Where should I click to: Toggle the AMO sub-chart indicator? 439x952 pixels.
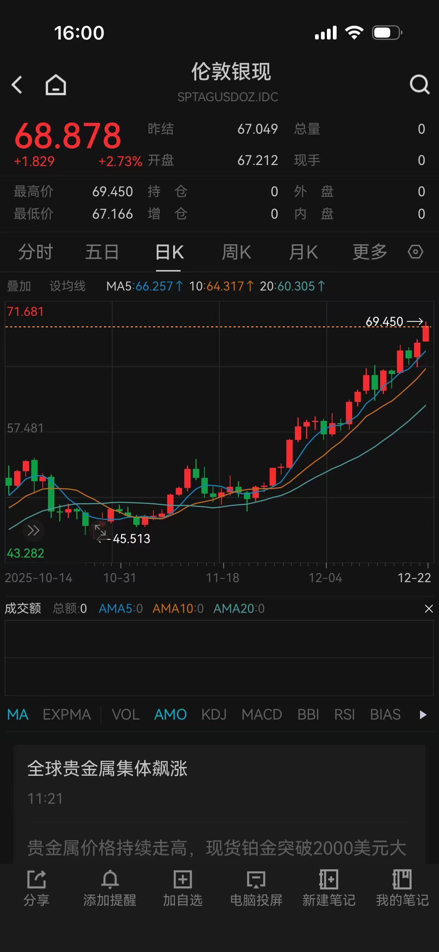170,714
